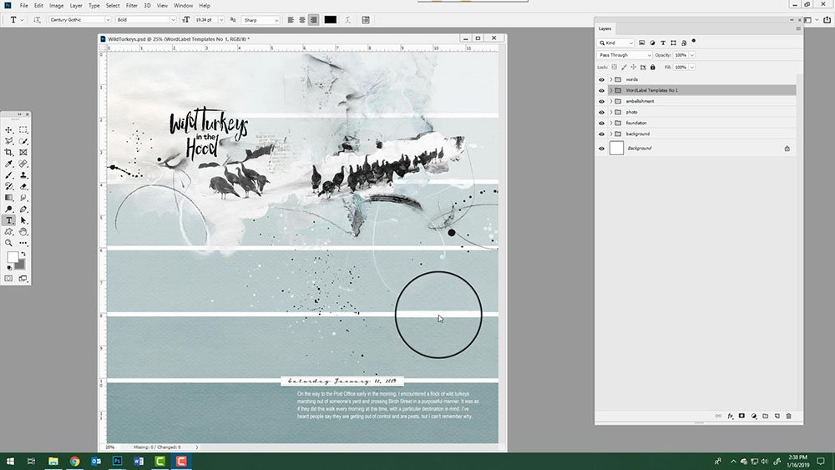
Task: Click the foreground color swatch
Action: tap(13, 257)
